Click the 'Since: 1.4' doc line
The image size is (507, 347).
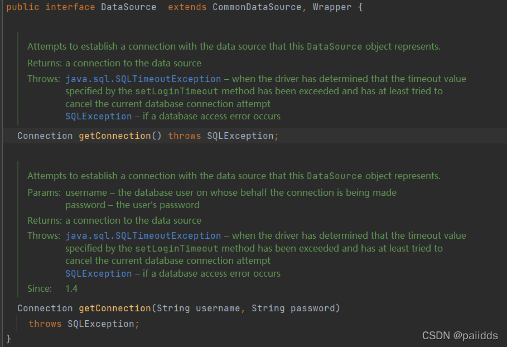point(52,288)
